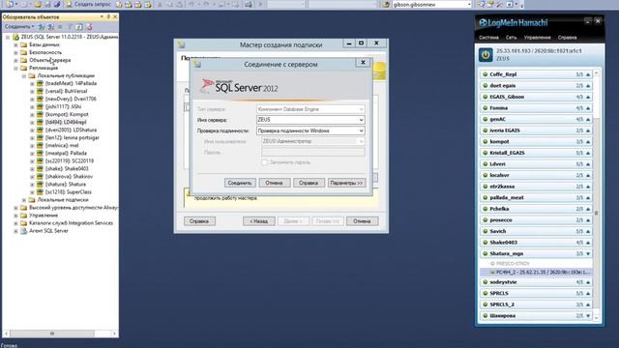Image resolution: width=619 pixels, height=348 pixels.
Task: Click the kompot publication icon in tree
Action: tap(40, 114)
